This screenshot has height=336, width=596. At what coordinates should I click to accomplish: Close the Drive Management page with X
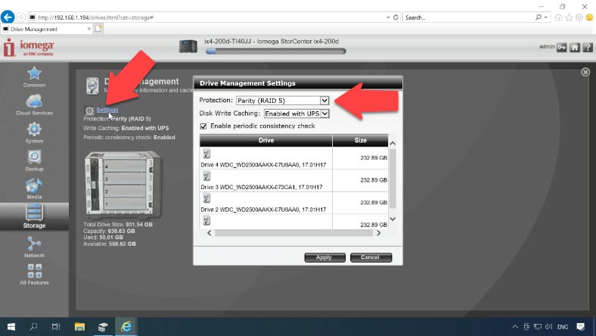[585, 72]
